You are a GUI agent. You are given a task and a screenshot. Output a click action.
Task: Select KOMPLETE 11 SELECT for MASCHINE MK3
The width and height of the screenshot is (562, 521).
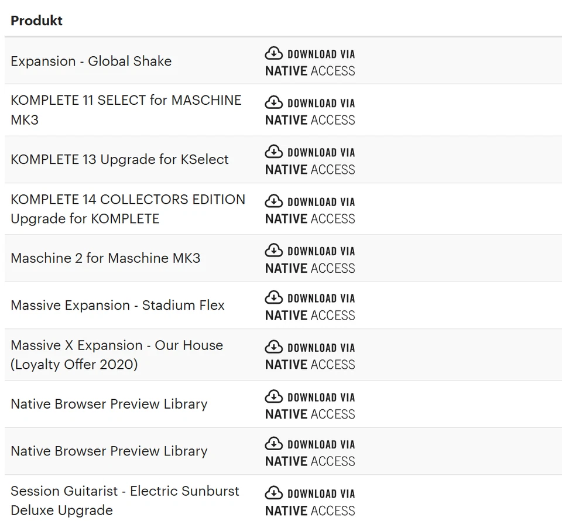(125, 110)
